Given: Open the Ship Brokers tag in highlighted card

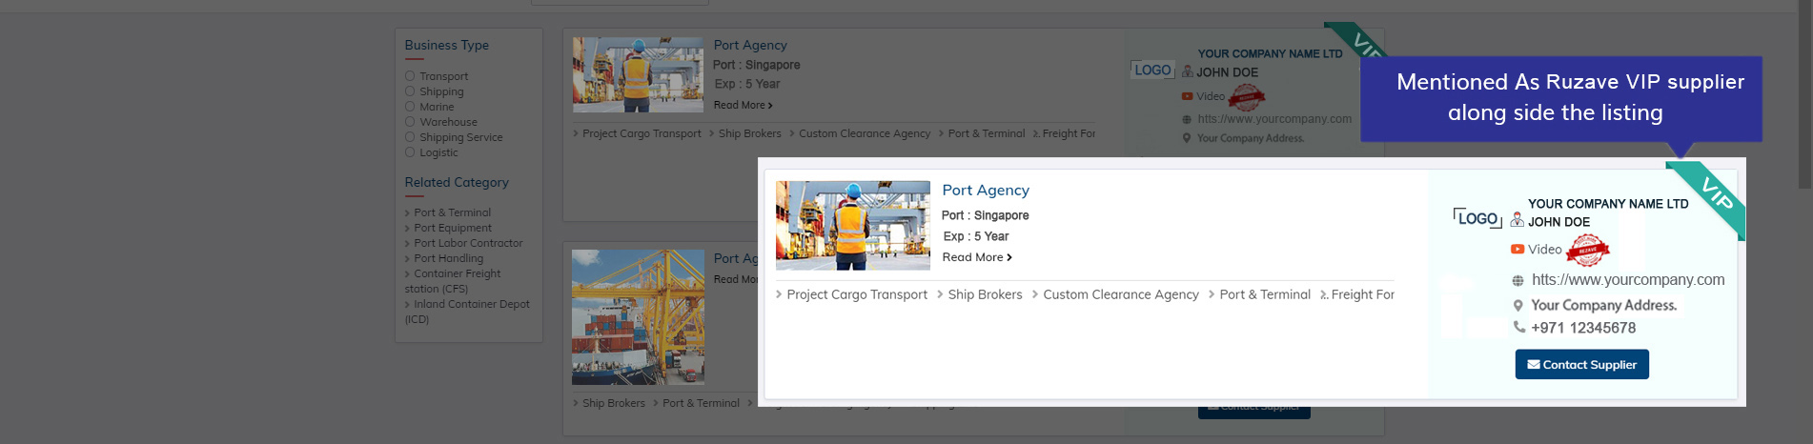Looking at the screenshot, I should tap(985, 294).
